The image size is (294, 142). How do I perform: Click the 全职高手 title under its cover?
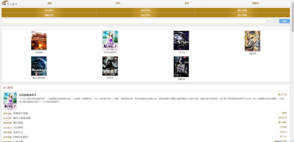[x=110, y=78]
